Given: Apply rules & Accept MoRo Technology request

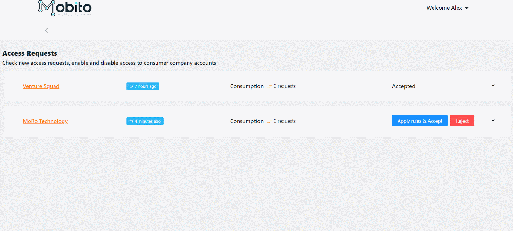Looking at the screenshot, I should click(x=420, y=121).
